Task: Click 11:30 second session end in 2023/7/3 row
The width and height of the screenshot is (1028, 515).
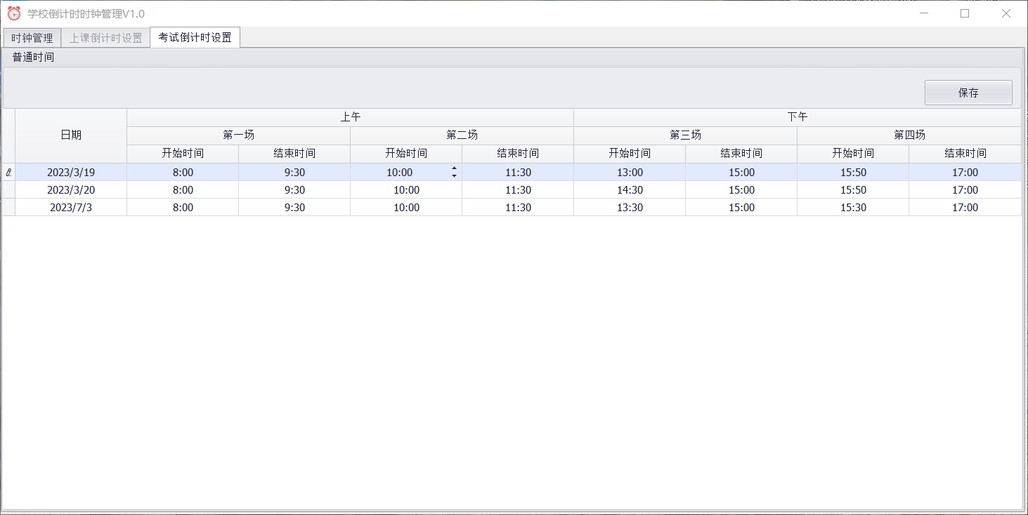Action: click(518, 207)
